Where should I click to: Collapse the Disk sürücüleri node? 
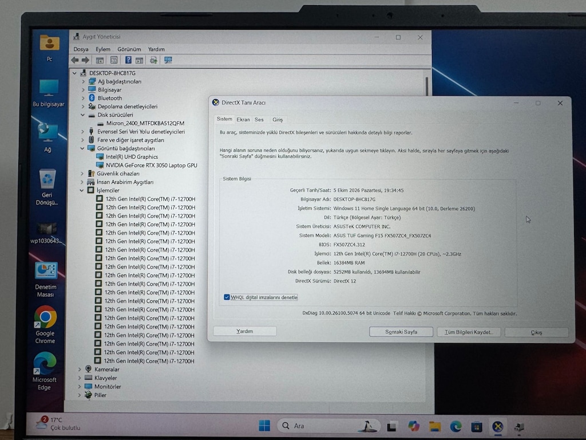[x=82, y=115]
